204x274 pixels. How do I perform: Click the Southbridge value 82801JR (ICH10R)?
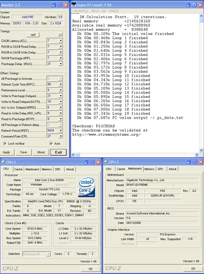(162, 195)
